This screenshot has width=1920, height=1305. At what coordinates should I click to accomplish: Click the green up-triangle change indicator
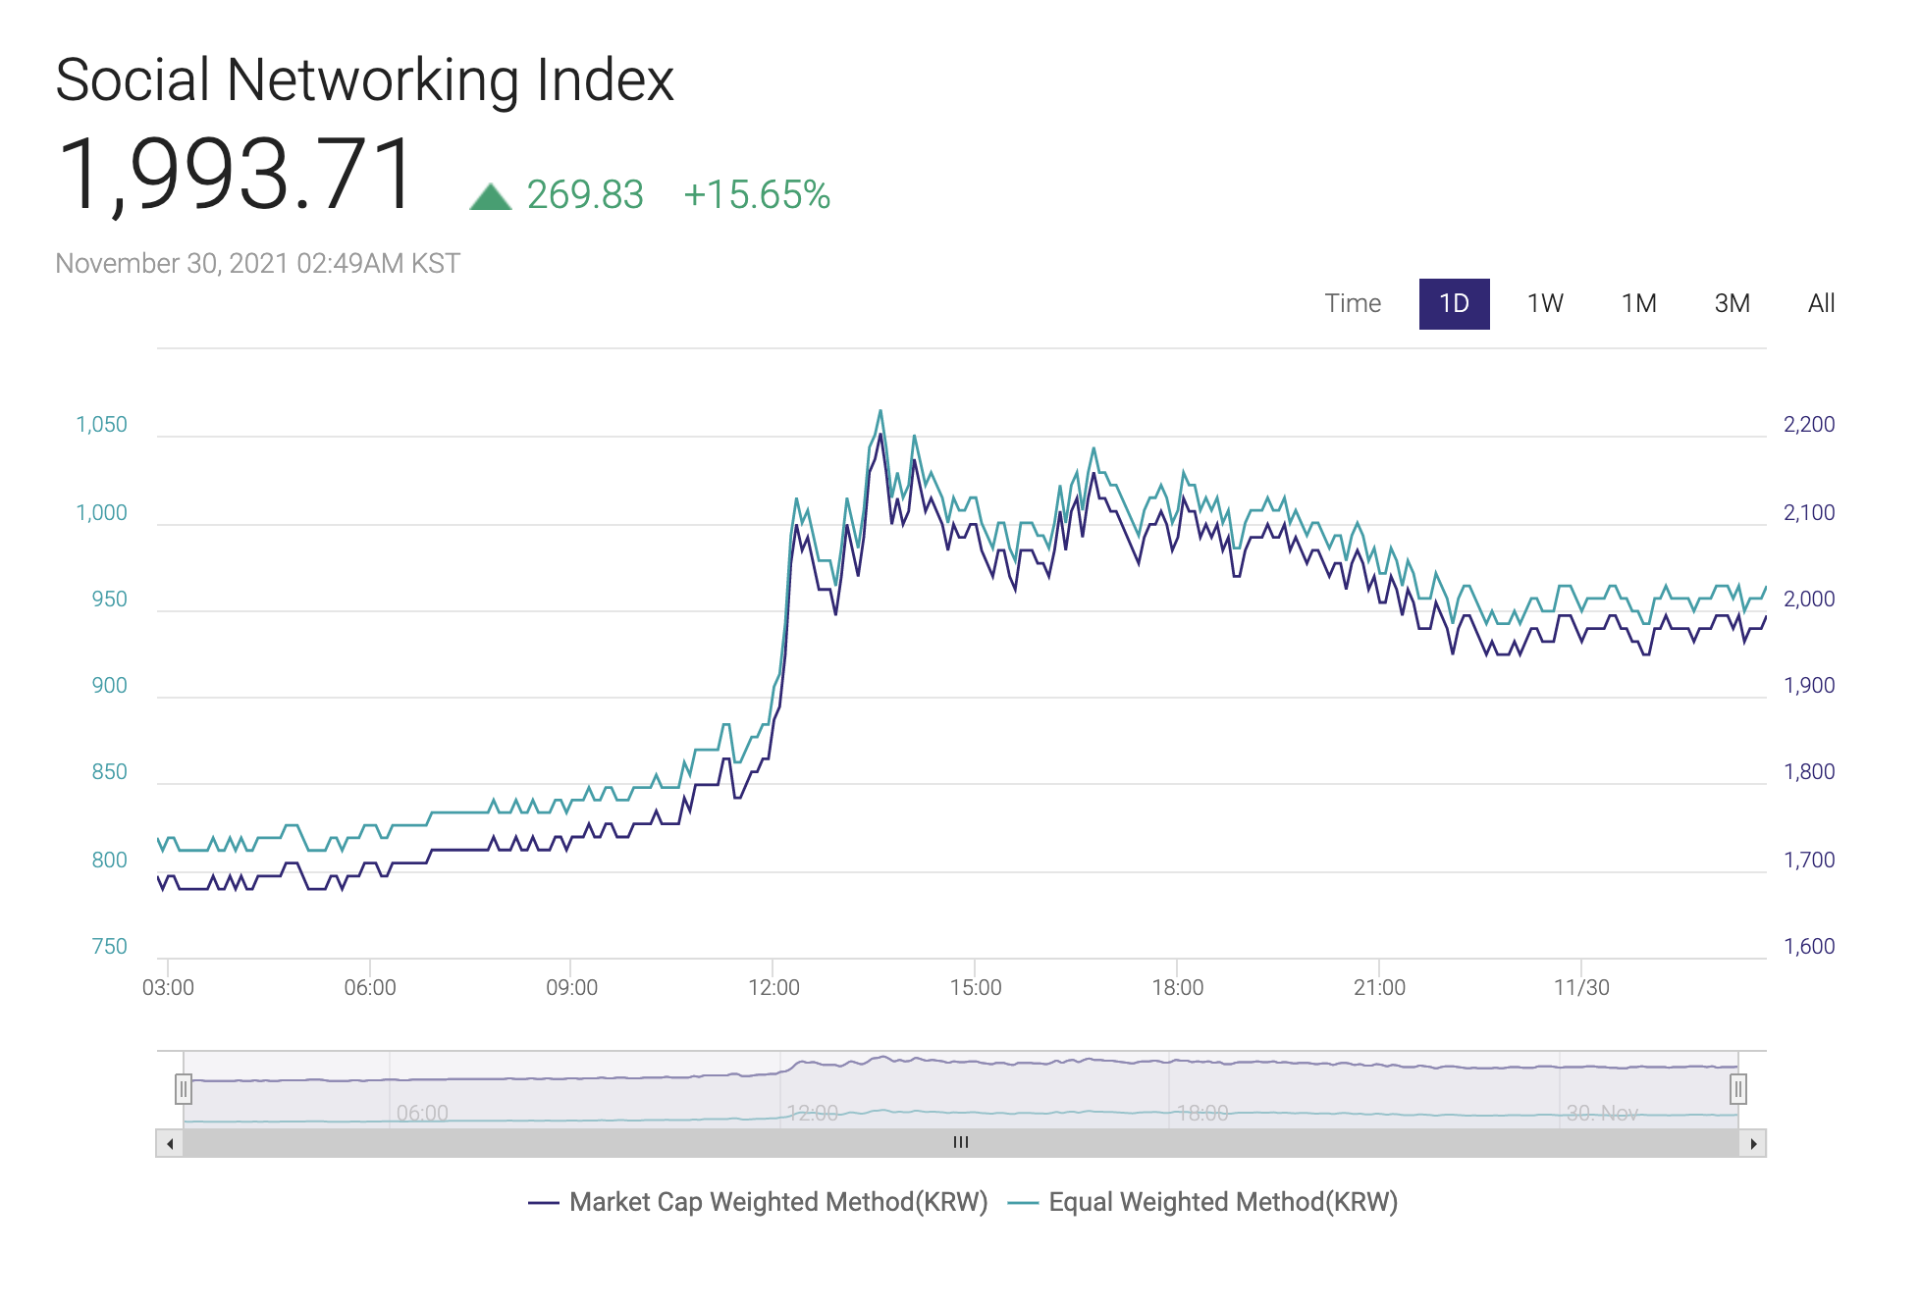pos(491,196)
